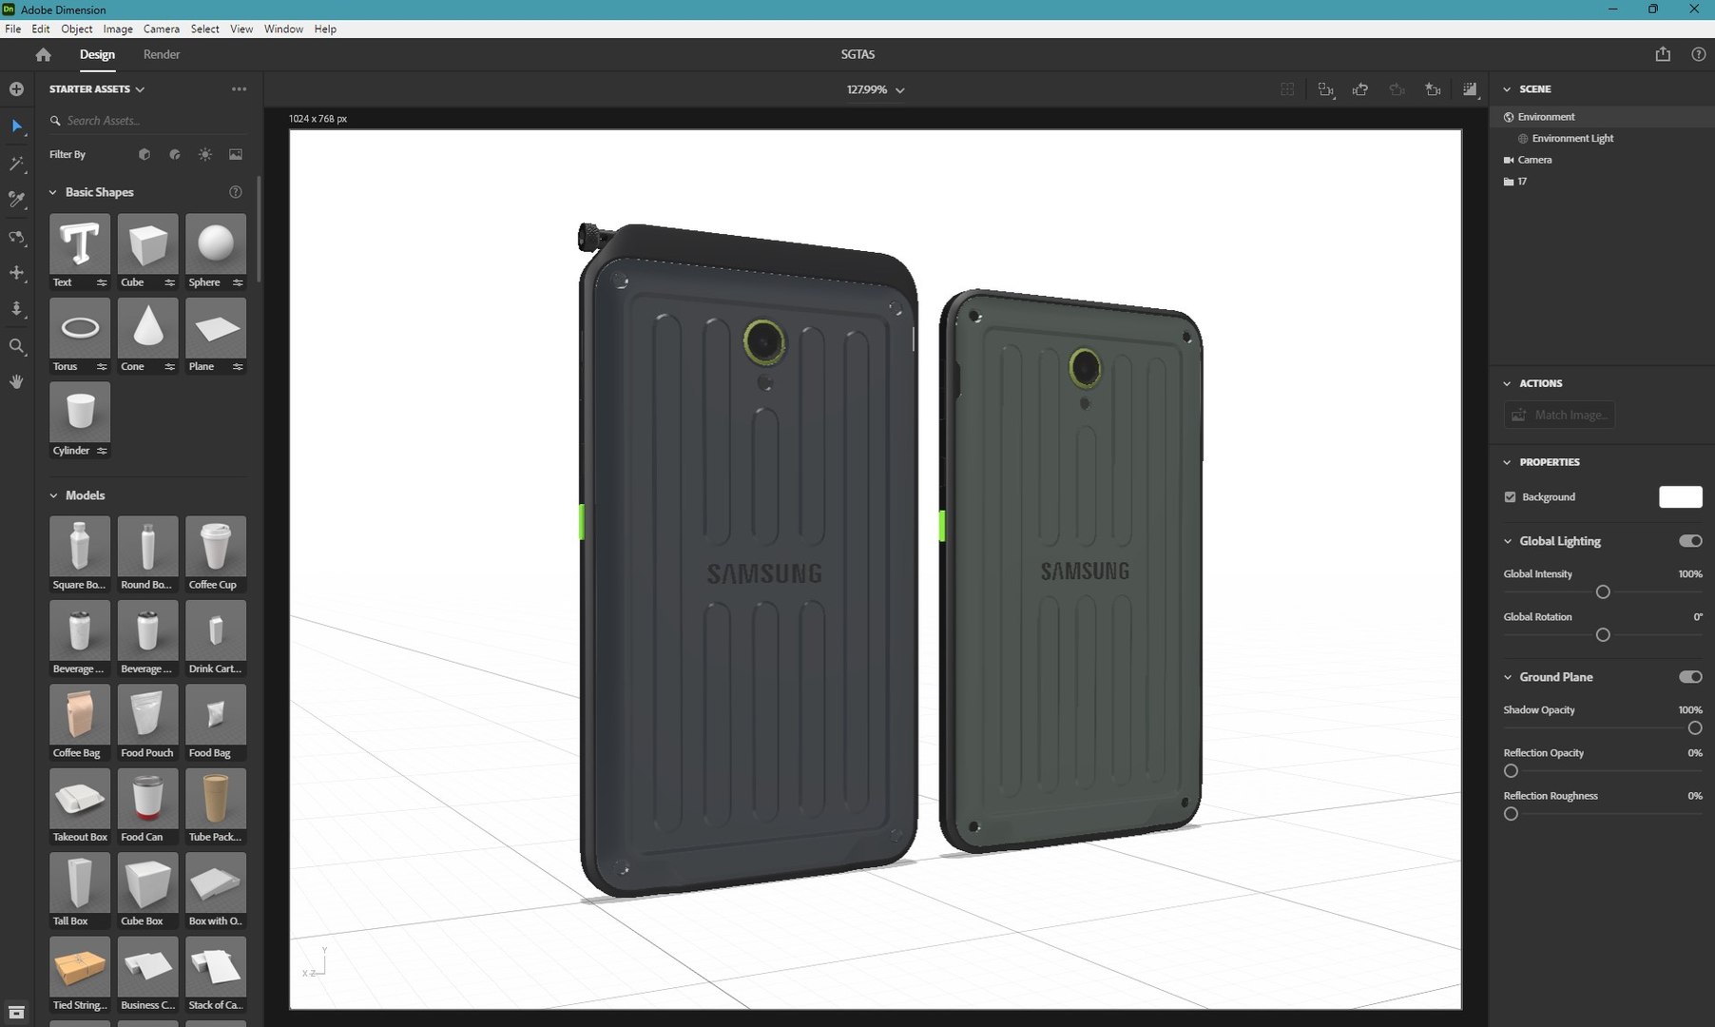
Task: Click the Global Intensity slider handle
Action: 1603,591
